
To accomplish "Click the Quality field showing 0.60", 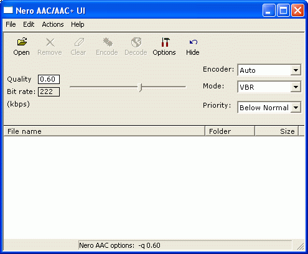I will click(x=49, y=79).
